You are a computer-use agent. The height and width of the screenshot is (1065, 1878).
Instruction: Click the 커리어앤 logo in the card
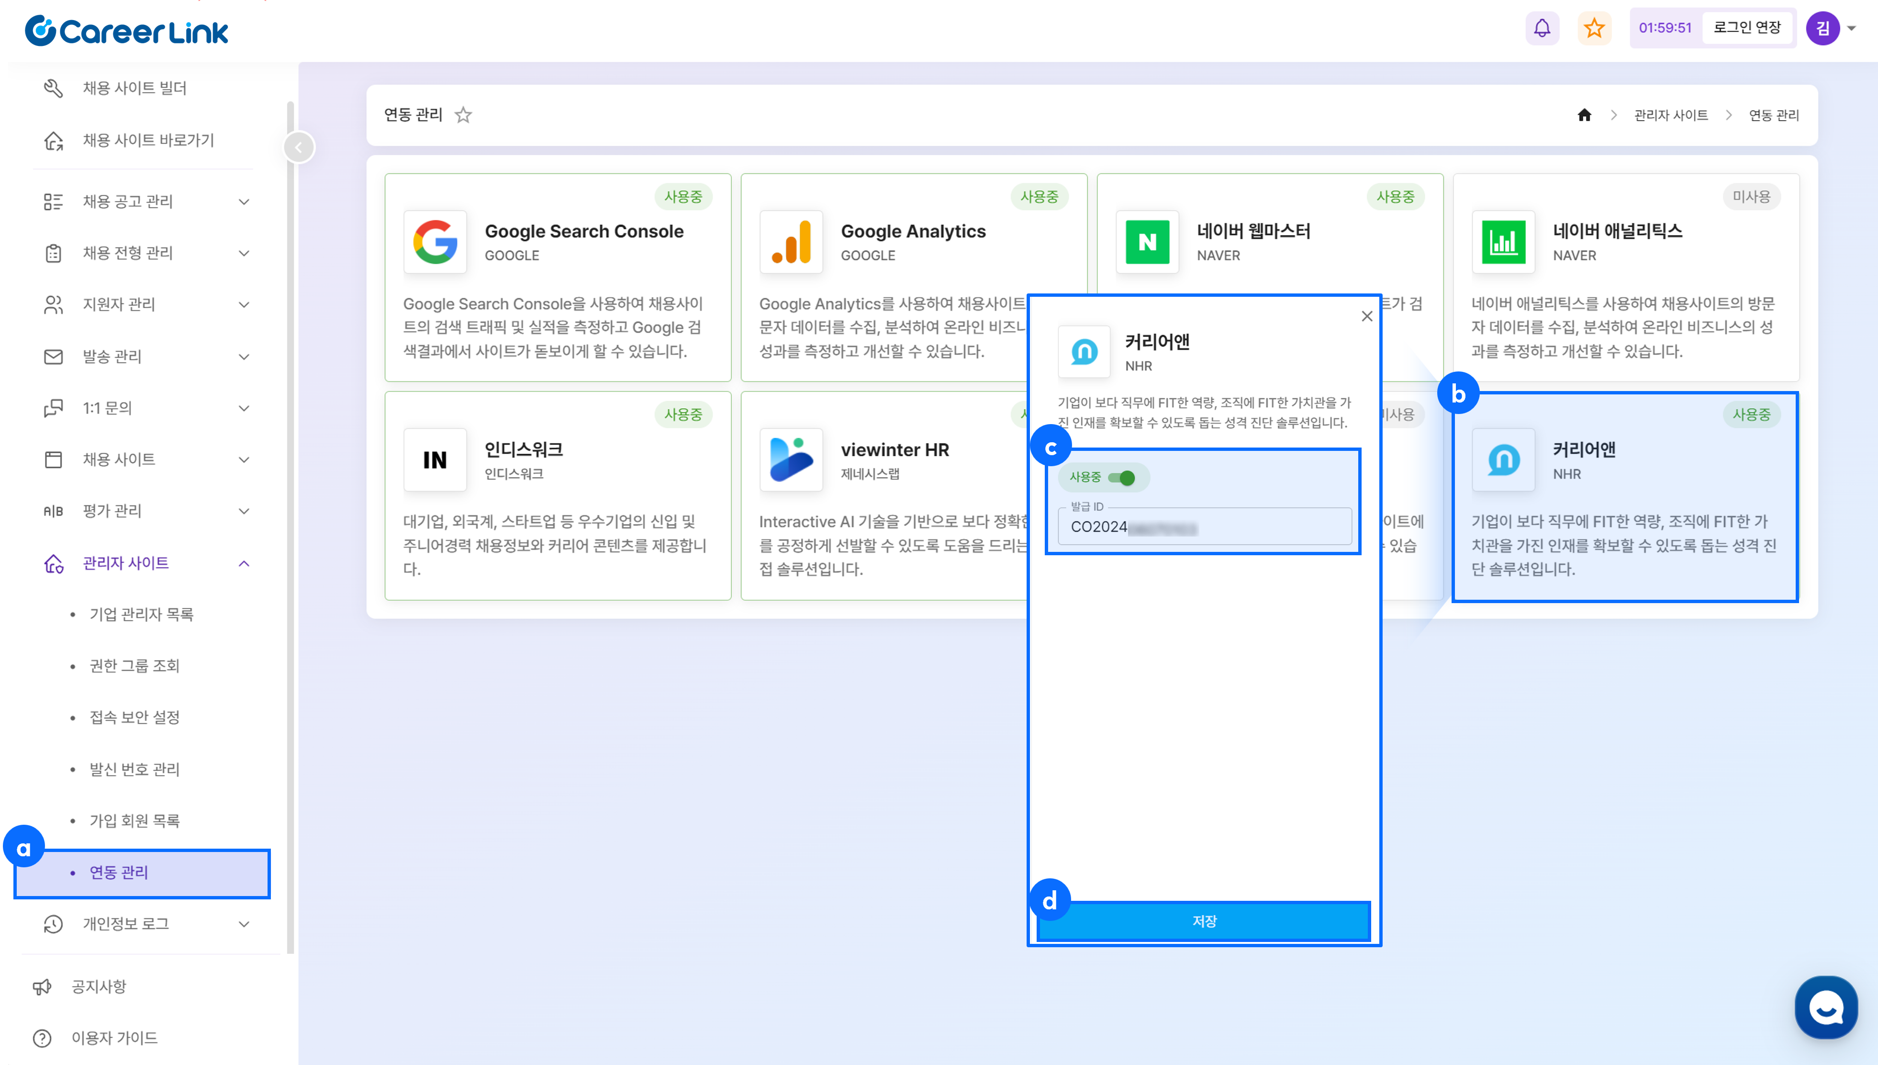point(1504,460)
